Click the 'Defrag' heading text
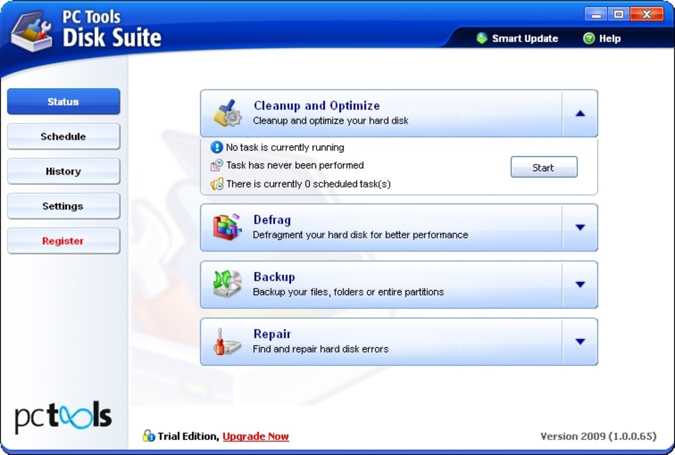Image resolution: width=675 pixels, height=455 pixels. pos(272,220)
